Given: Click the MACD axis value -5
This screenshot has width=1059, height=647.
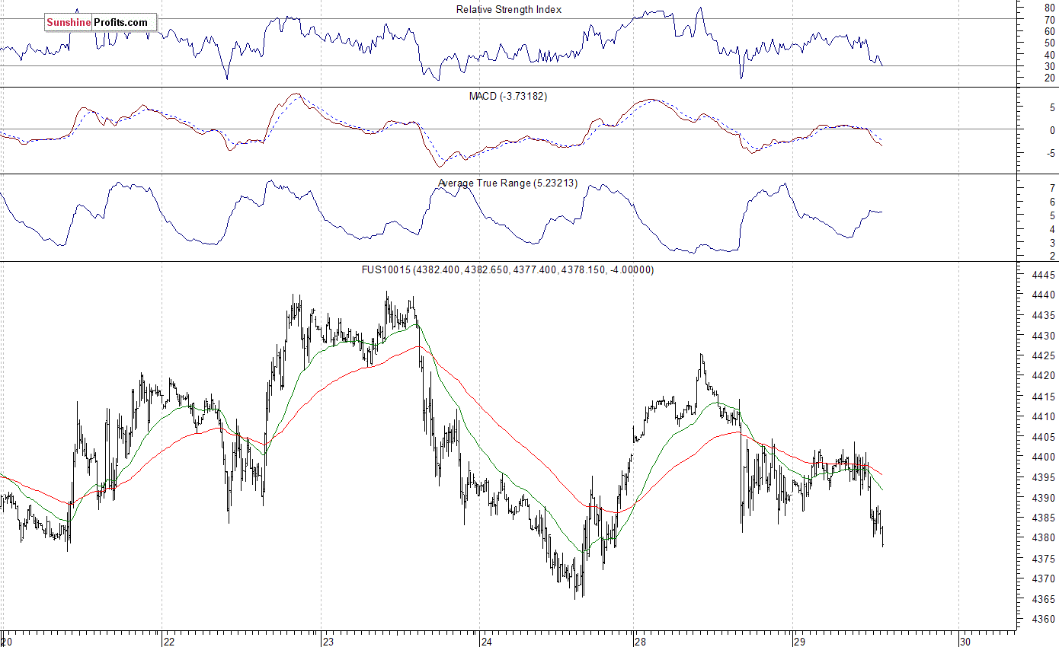Looking at the screenshot, I should [x=1051, y=153].
